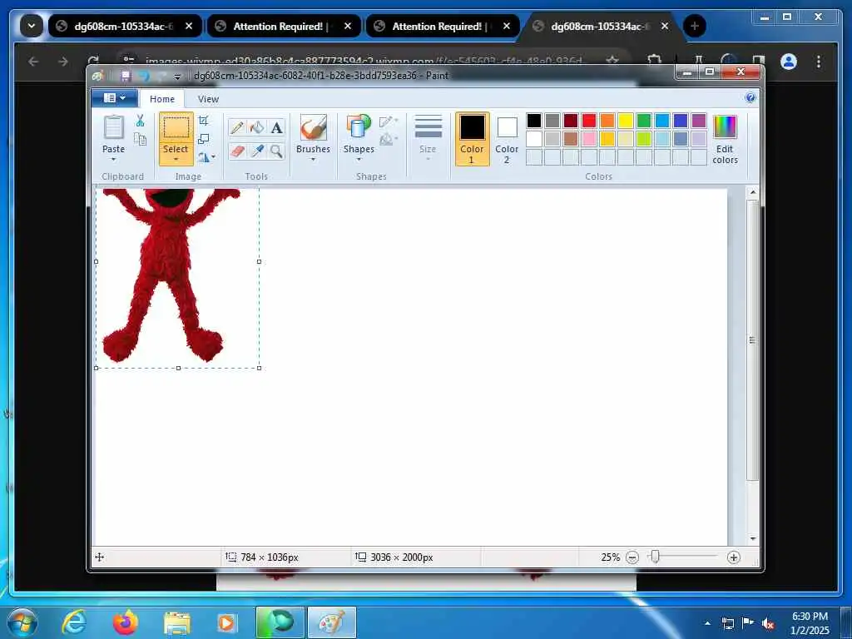Expand the Paste dropdown arrow
The image size is (852, 639).
click(113, 159)
